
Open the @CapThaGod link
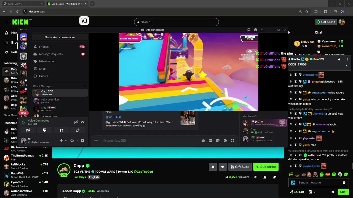pyautogui.click(x=143, y=172)
